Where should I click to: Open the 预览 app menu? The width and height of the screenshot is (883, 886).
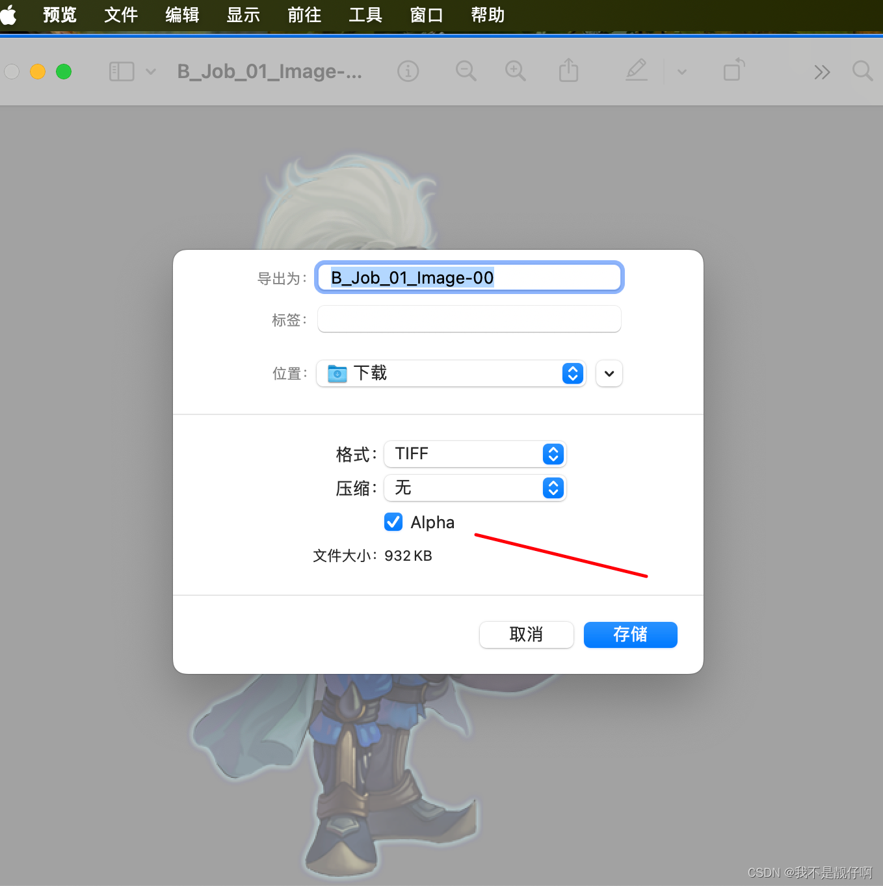click(60, 14)
